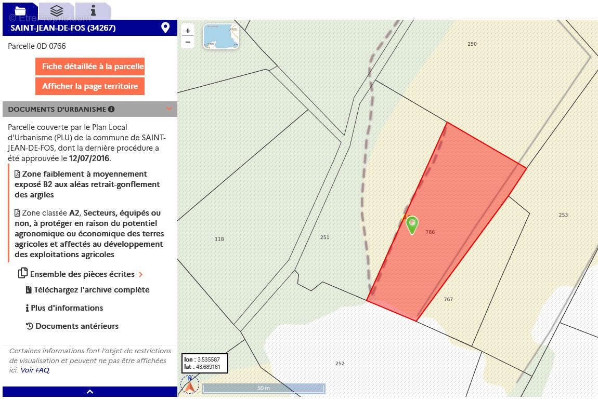598x400 pixels.
Task: Open PDF for Zone classée A2
Action: (x=18, y=213)
